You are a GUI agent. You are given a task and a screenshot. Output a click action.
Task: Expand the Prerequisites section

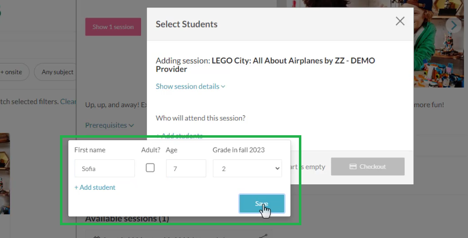click(109, 125)
